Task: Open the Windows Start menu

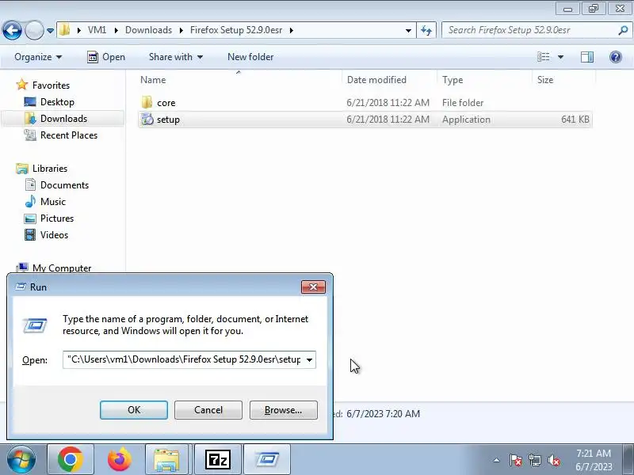Action: (21, 460)
